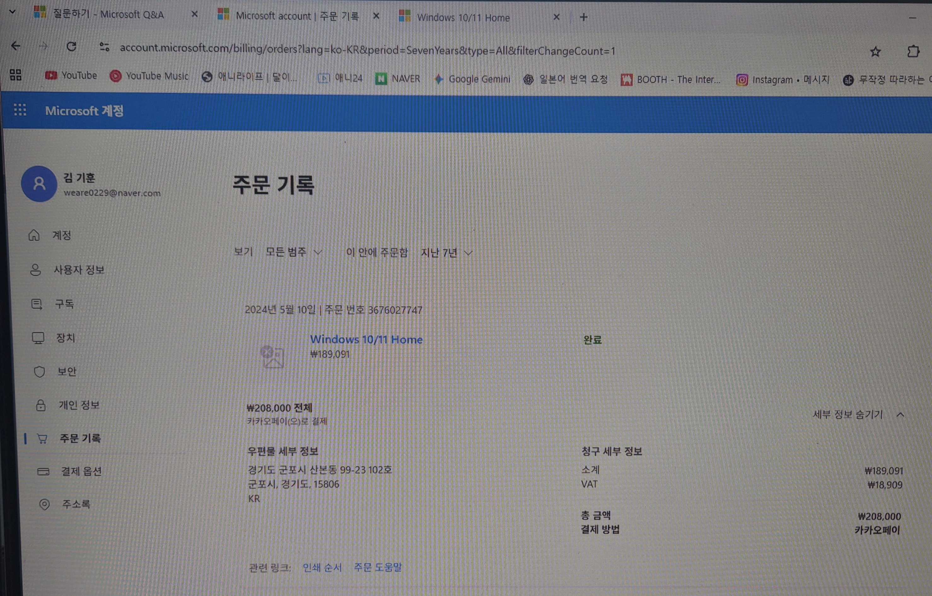The height and width of the screenshot is (596, 932).
Task: Click the browser back arrow
Action: click(15, 46)
